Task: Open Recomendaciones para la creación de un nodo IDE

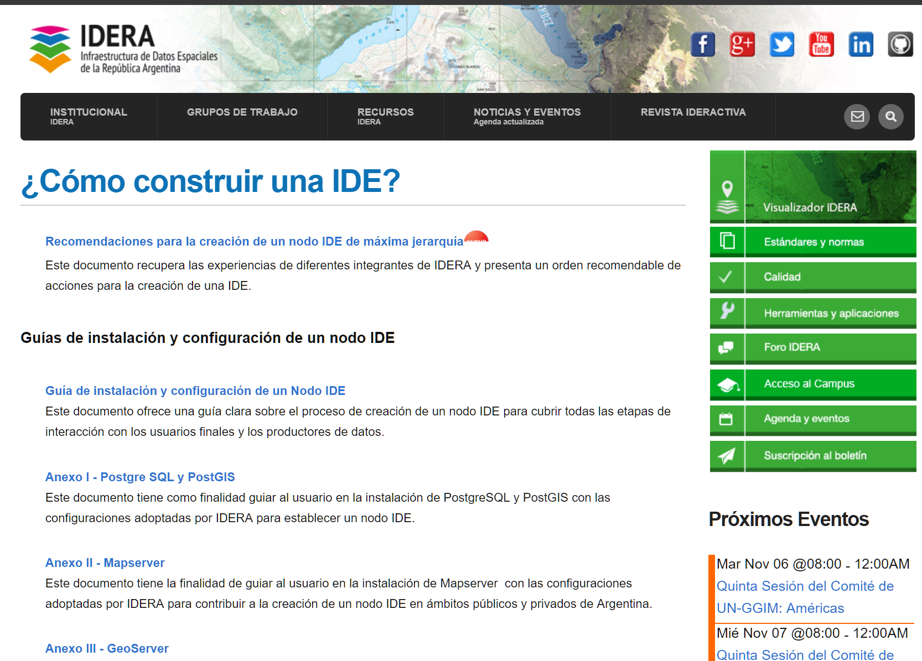Action: 255,241
